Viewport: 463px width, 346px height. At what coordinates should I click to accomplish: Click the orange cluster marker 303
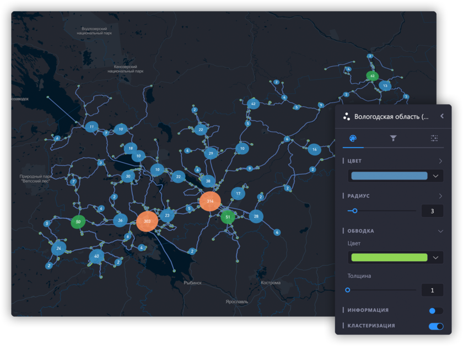(147, 221)
